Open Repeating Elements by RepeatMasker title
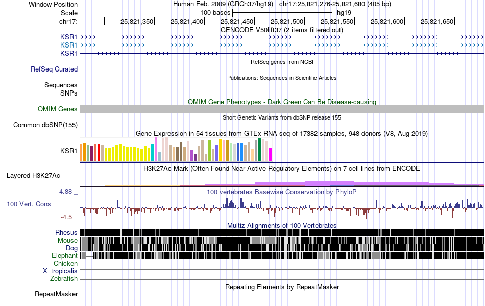The height and width of the screenshot is (306, 485). coord(282,287)
